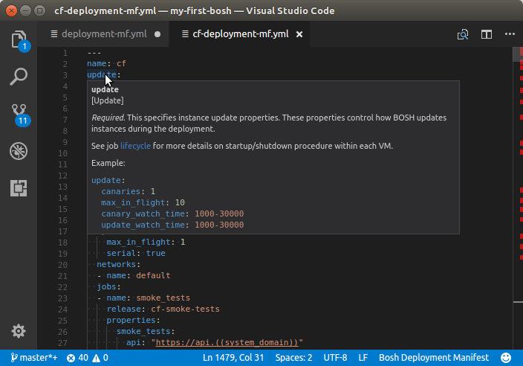Viewport: 523px width, 366px height.
Task: Click the 'api' key on line 27
Action: 134,342
